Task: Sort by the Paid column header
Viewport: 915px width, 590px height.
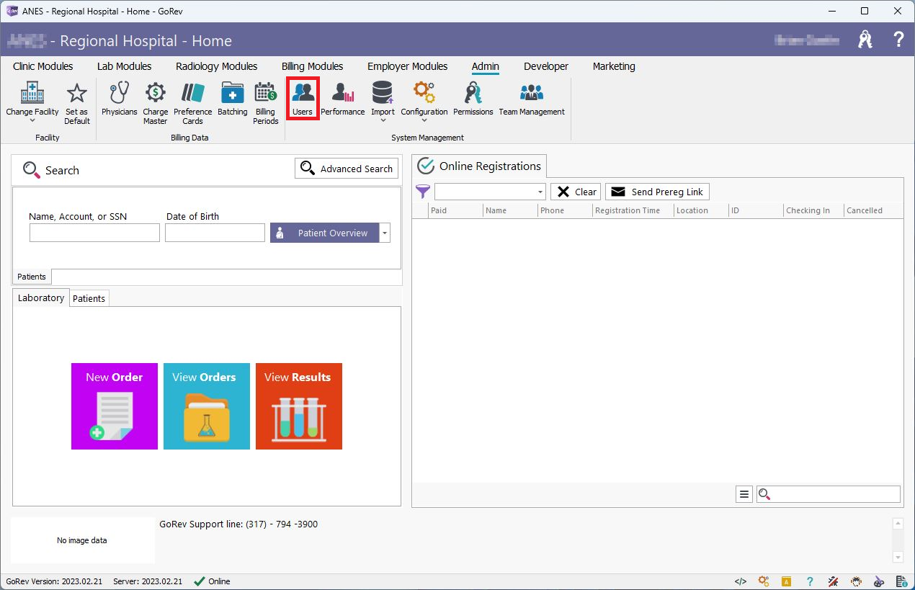Action: 455,210
